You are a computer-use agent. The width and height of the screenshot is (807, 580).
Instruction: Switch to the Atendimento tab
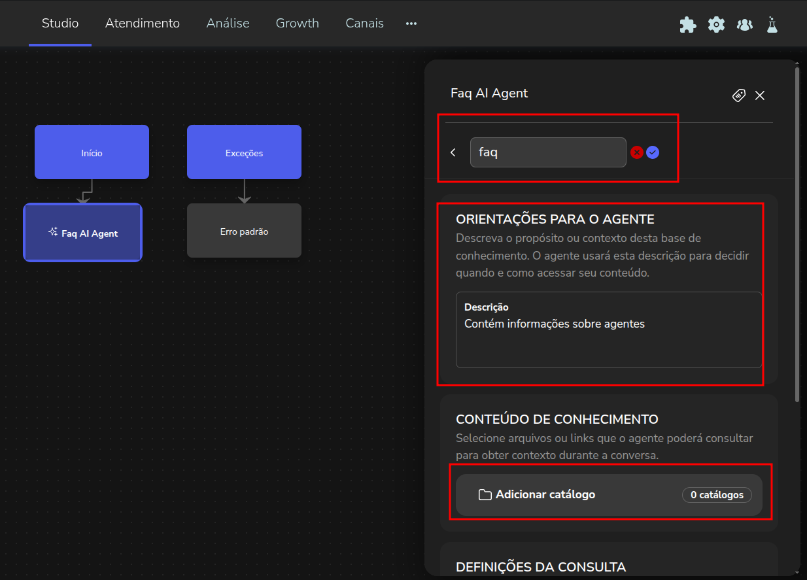click(143, 24)
